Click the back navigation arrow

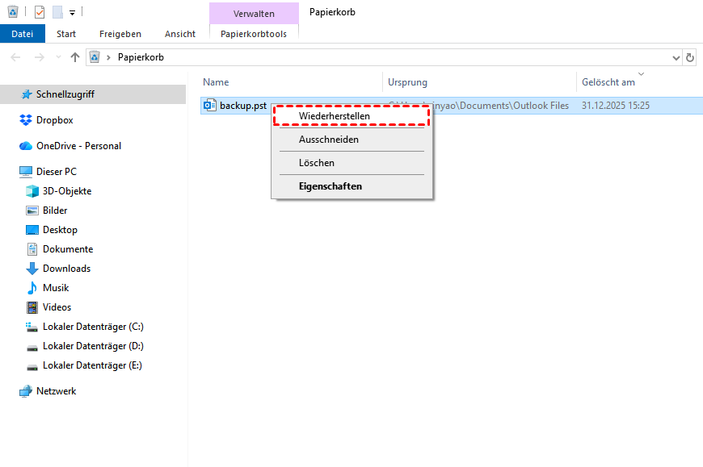[x=15, y=57]
